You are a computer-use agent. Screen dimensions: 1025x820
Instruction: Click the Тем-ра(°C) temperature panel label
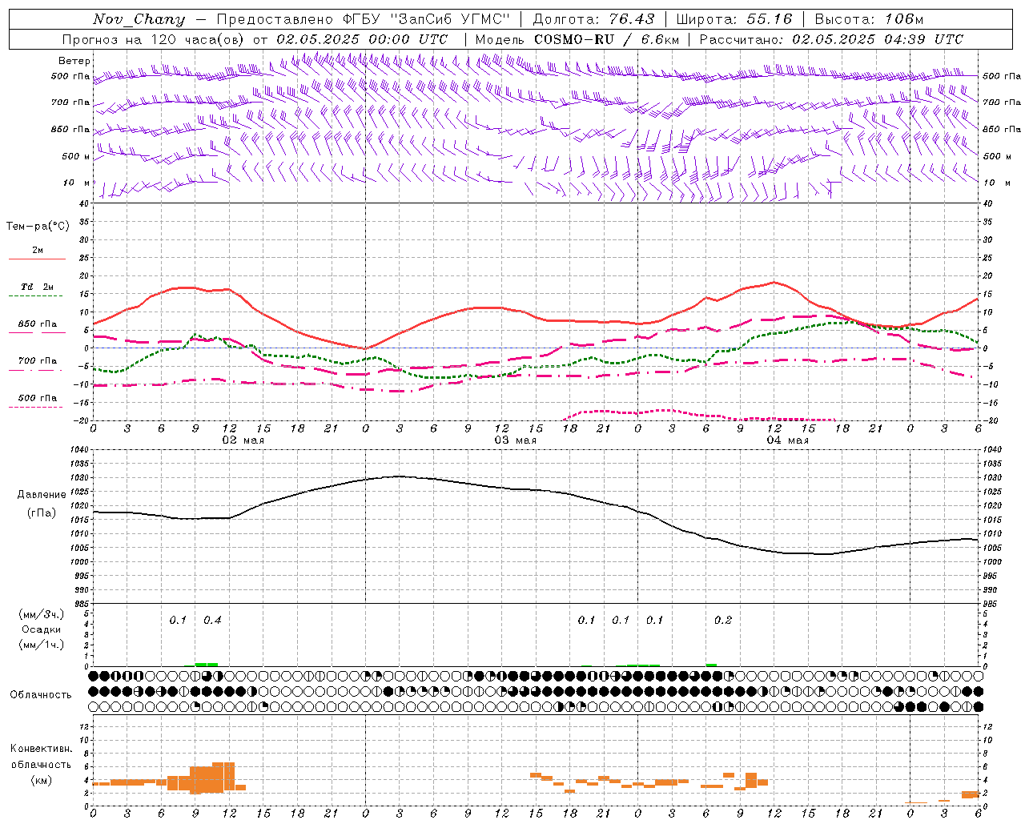point(38,227)
